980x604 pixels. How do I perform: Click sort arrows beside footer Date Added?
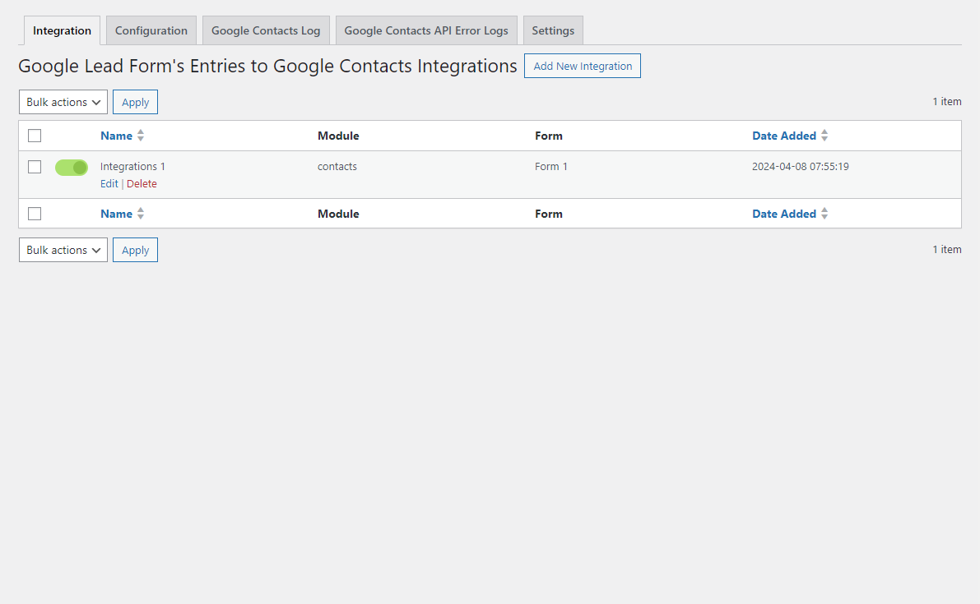(x=824, y=214)
